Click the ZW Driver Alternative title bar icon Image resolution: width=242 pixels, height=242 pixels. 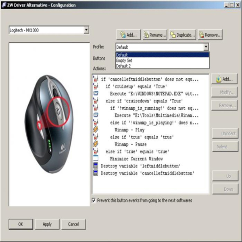[x=4, y=5]
